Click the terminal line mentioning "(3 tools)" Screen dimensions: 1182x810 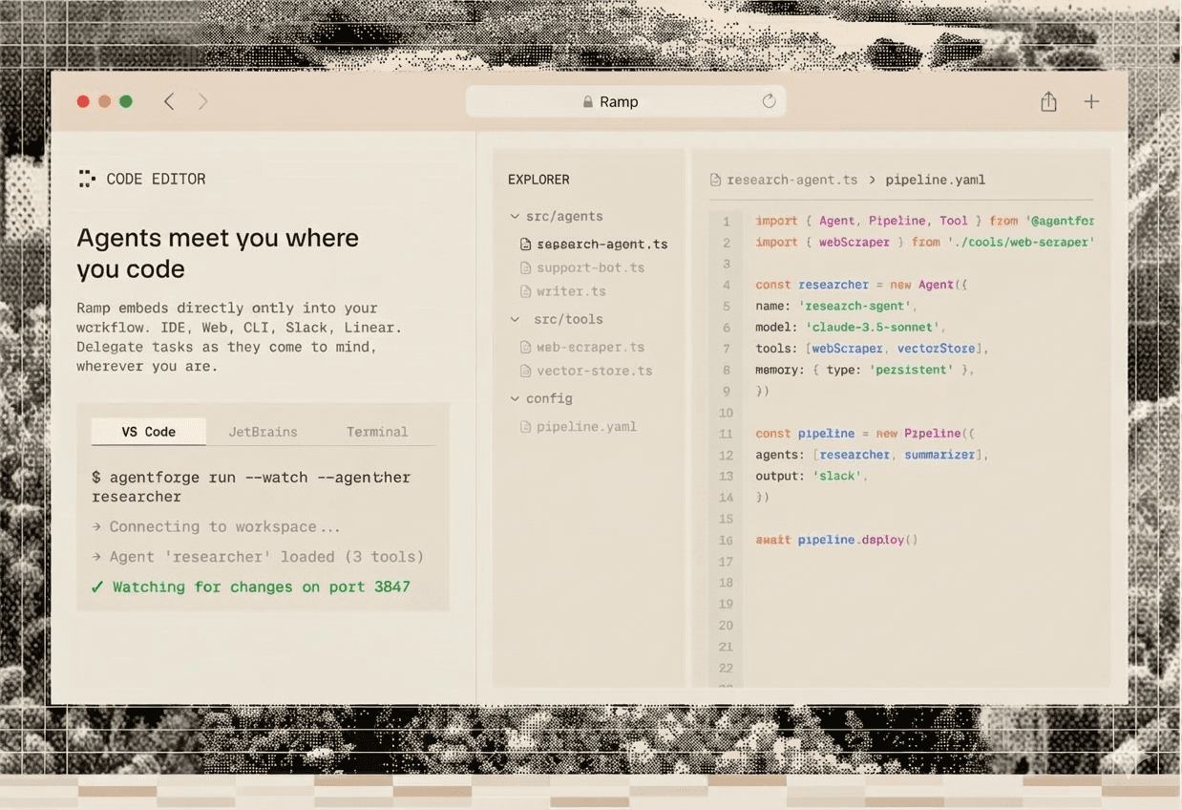[258, 556]
